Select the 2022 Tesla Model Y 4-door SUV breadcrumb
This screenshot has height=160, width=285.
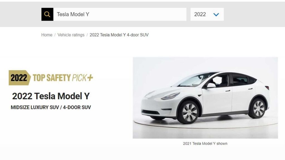click(x=119, y=35)
